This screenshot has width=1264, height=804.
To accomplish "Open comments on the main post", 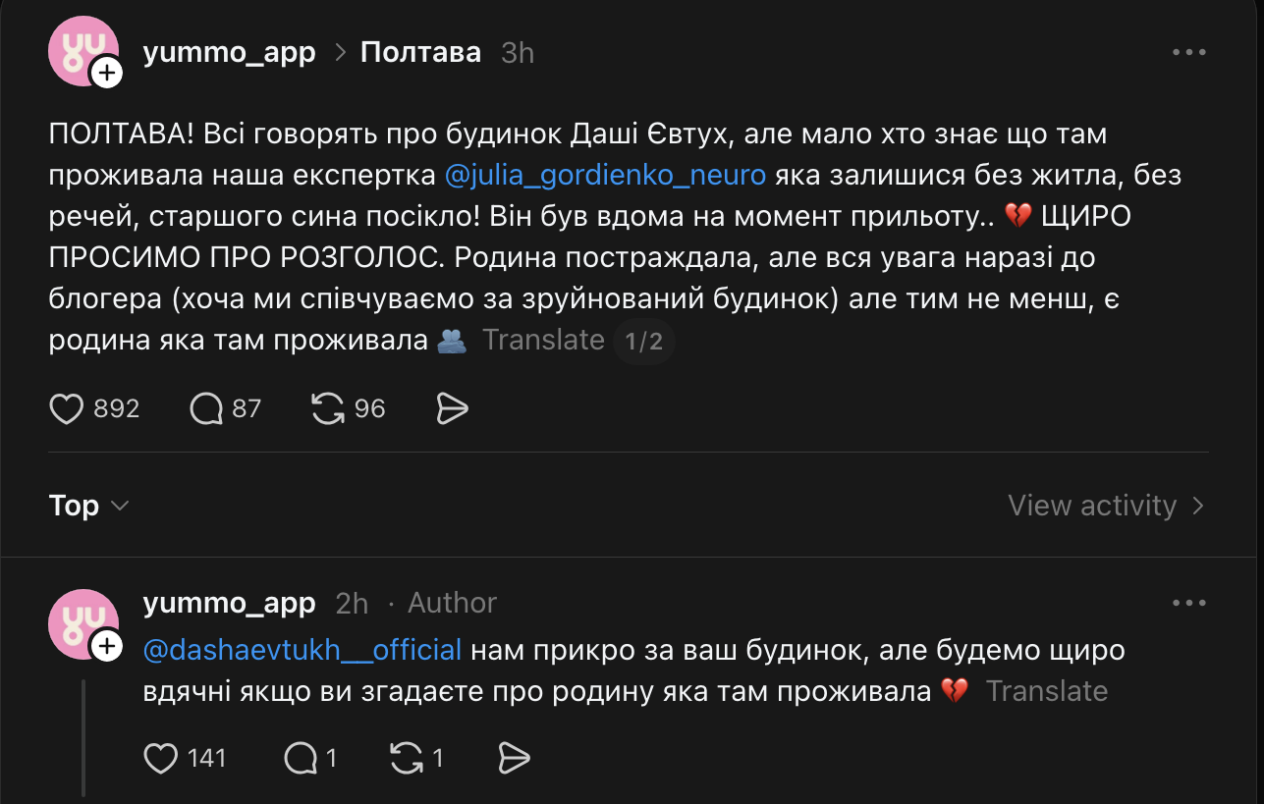I will 206,408.
